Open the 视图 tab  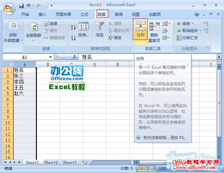tap(136, 15)
